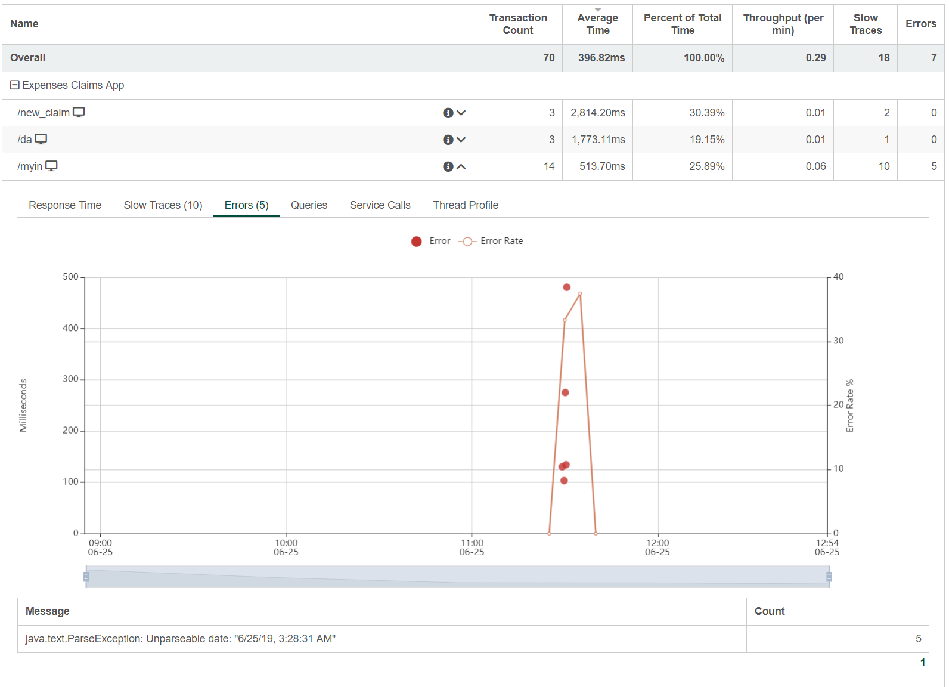Toggle the Error series in chart legend

tap(430, 241)
